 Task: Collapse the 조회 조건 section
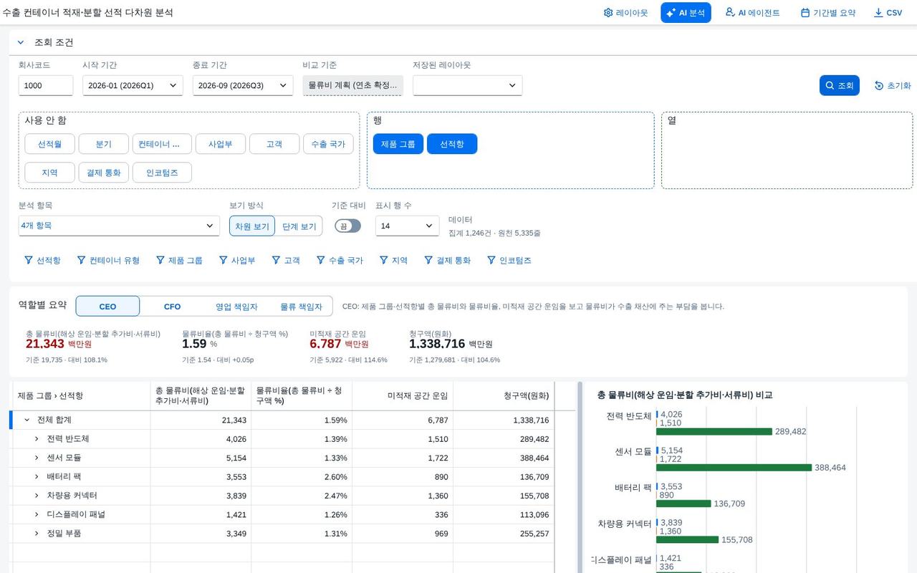pyautogui.click(x=21, y=42)
